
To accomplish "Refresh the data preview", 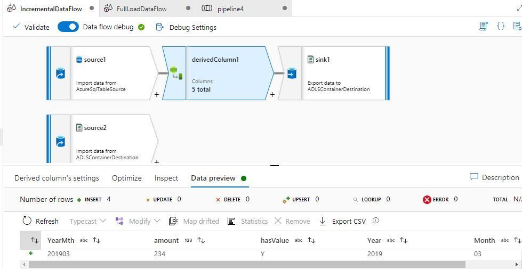I will [x=41, y=221].
